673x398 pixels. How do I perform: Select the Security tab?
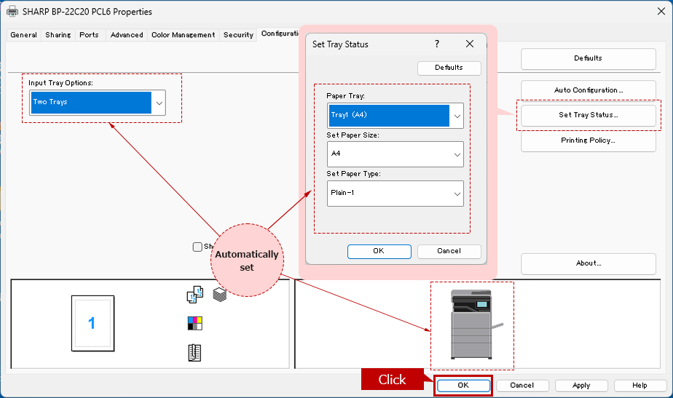[x=238, y=35]
